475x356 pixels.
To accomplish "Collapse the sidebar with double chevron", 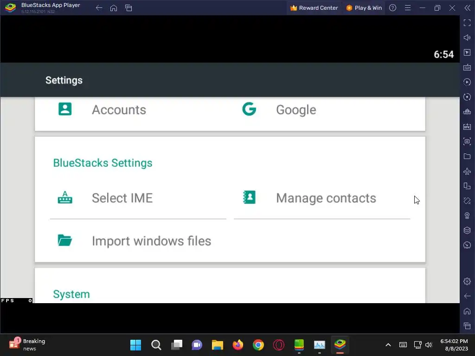I will [468, 8].
